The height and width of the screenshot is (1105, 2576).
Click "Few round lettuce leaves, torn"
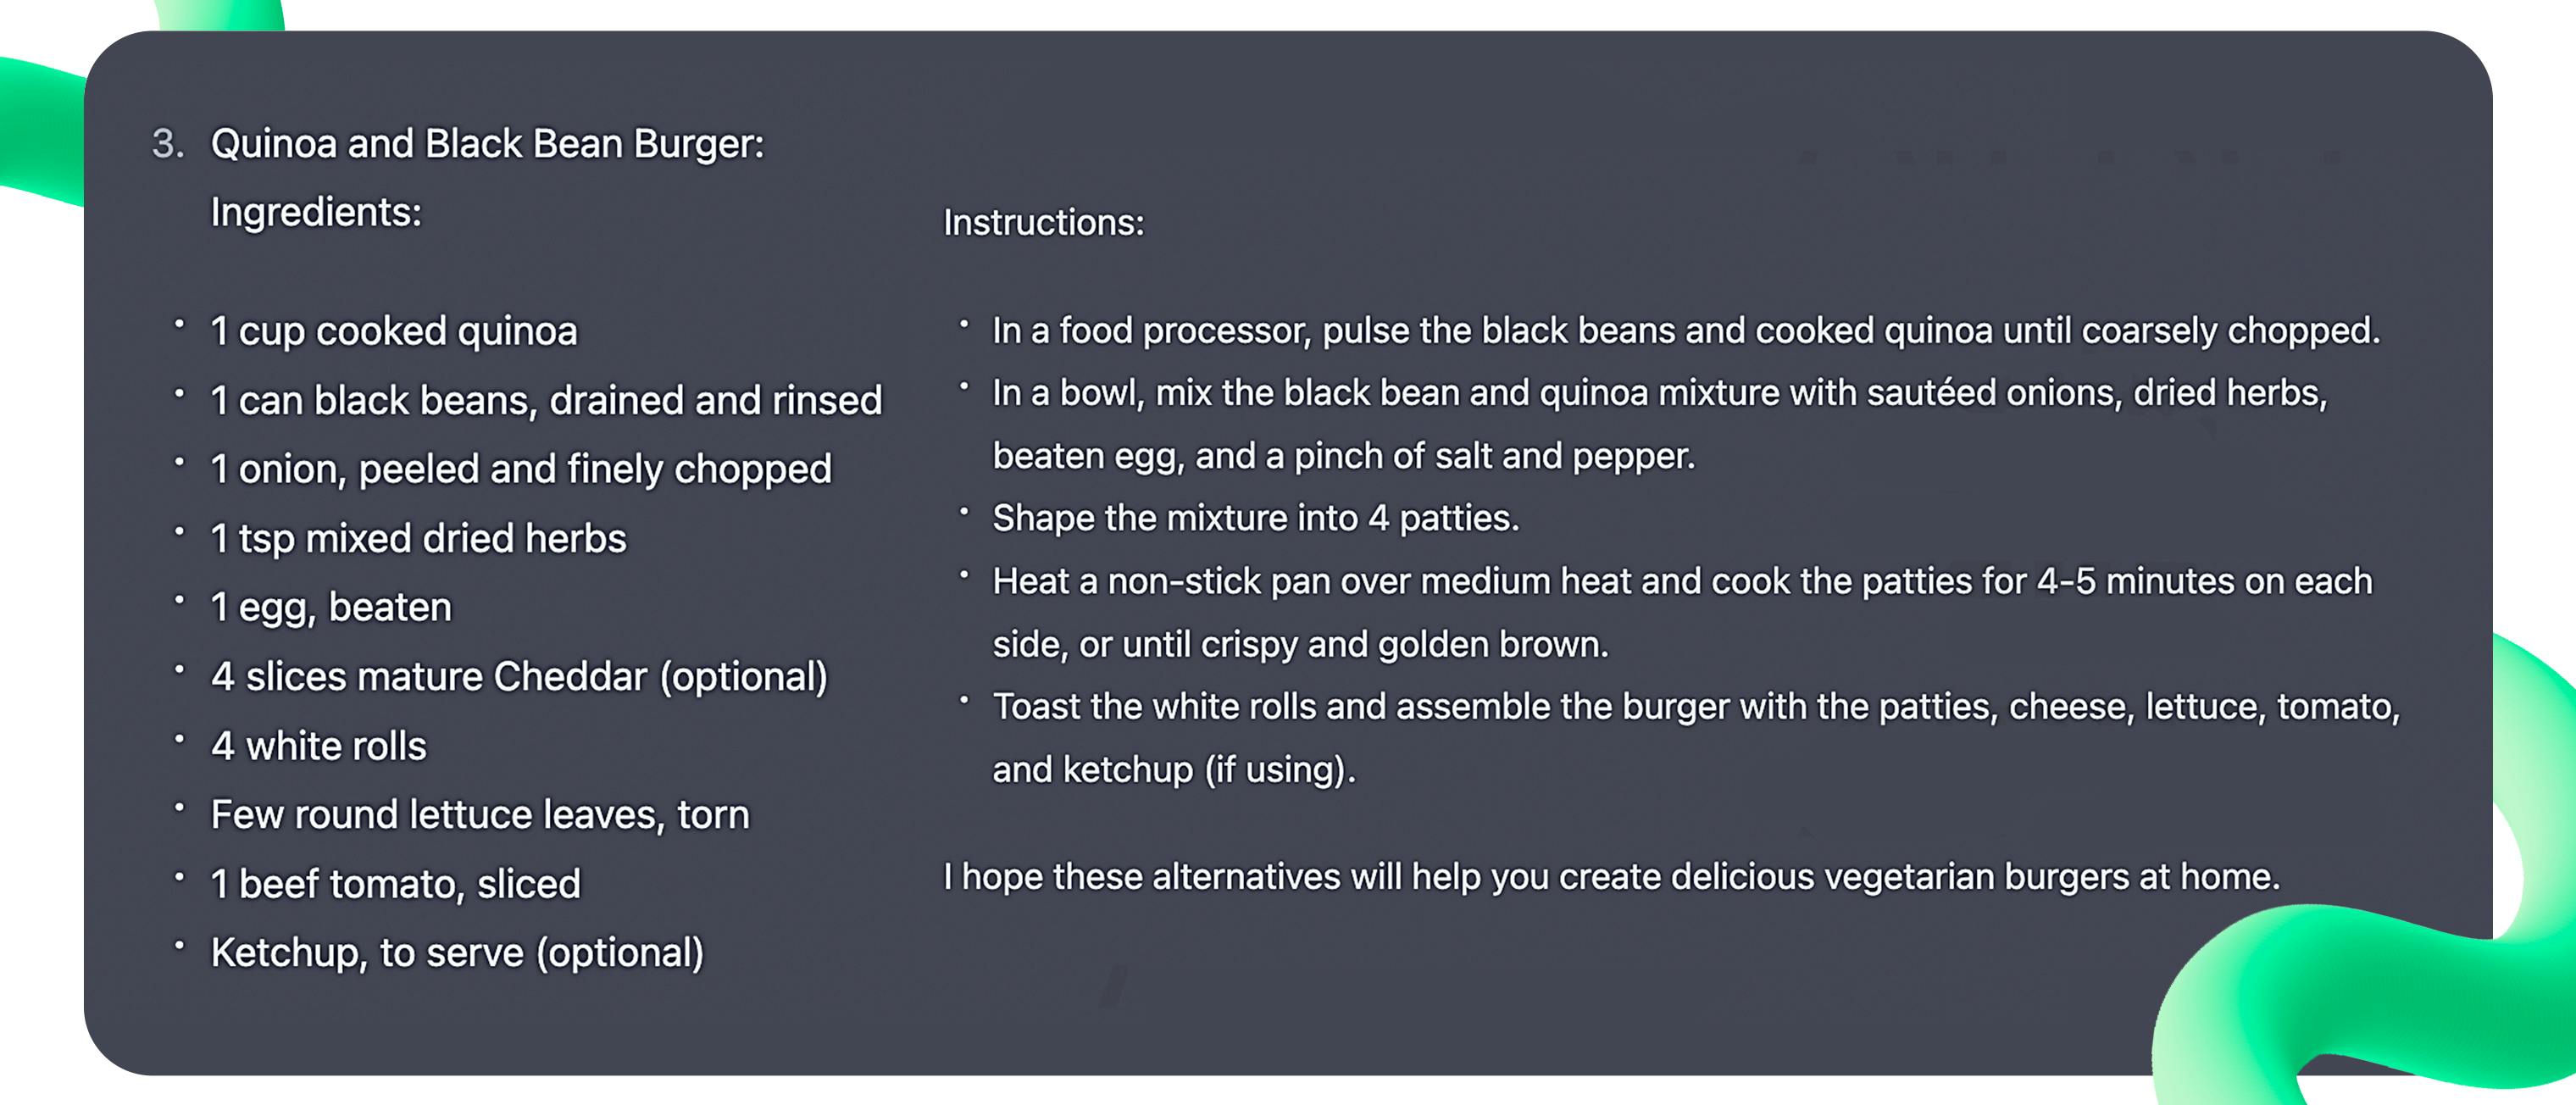pos(480,814)
